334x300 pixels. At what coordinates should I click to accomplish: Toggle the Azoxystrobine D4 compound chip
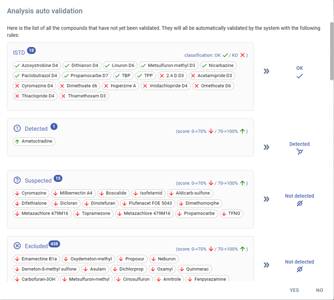[x=37, y=65]
